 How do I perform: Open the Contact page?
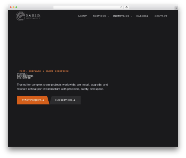(x=161, y=16)
